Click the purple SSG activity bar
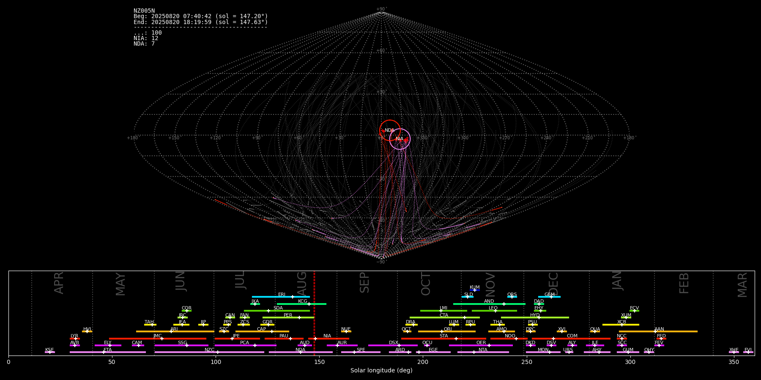The height and width of the screenshot is (380, 761). [x=181, y=345]
